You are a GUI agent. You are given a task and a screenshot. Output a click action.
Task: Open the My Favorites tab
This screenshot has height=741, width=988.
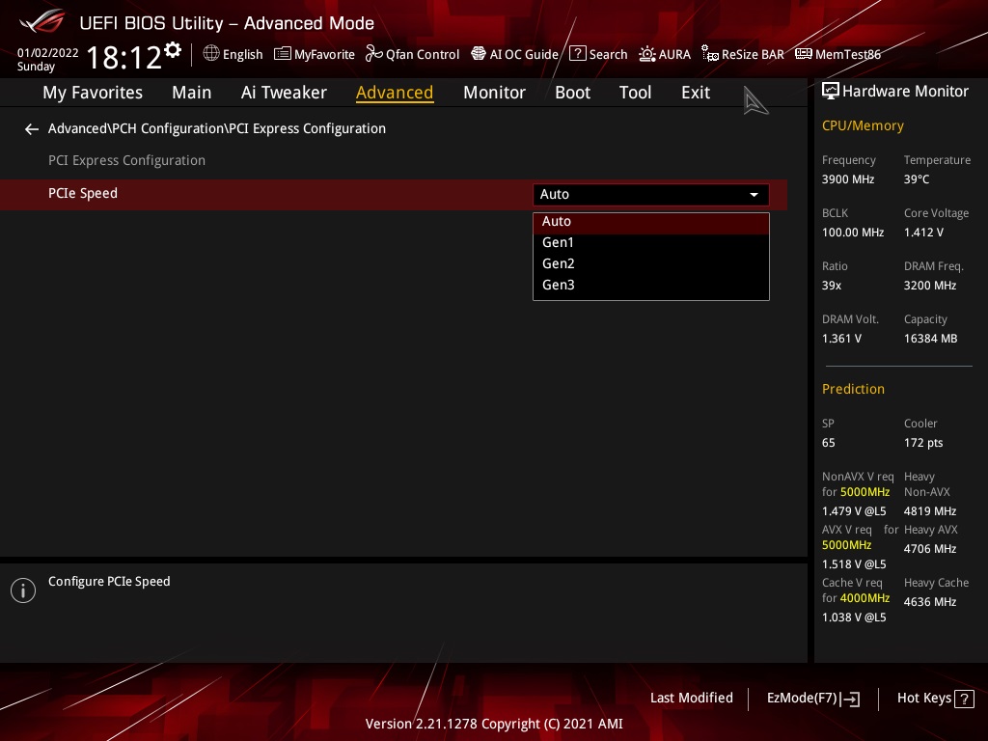[93, 93]
